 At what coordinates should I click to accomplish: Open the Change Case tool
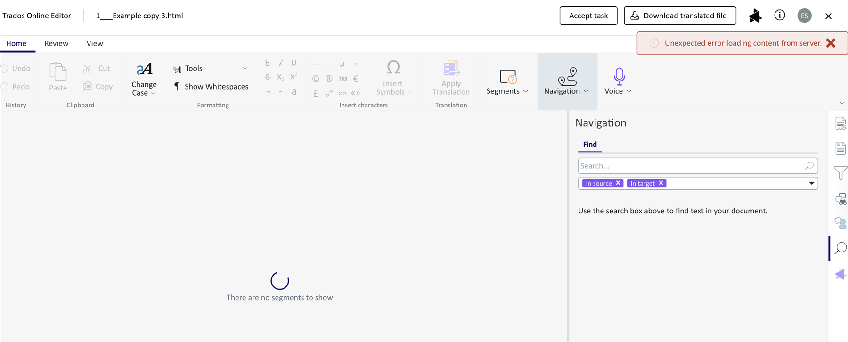pyautogui.click(x=144, y=79)
